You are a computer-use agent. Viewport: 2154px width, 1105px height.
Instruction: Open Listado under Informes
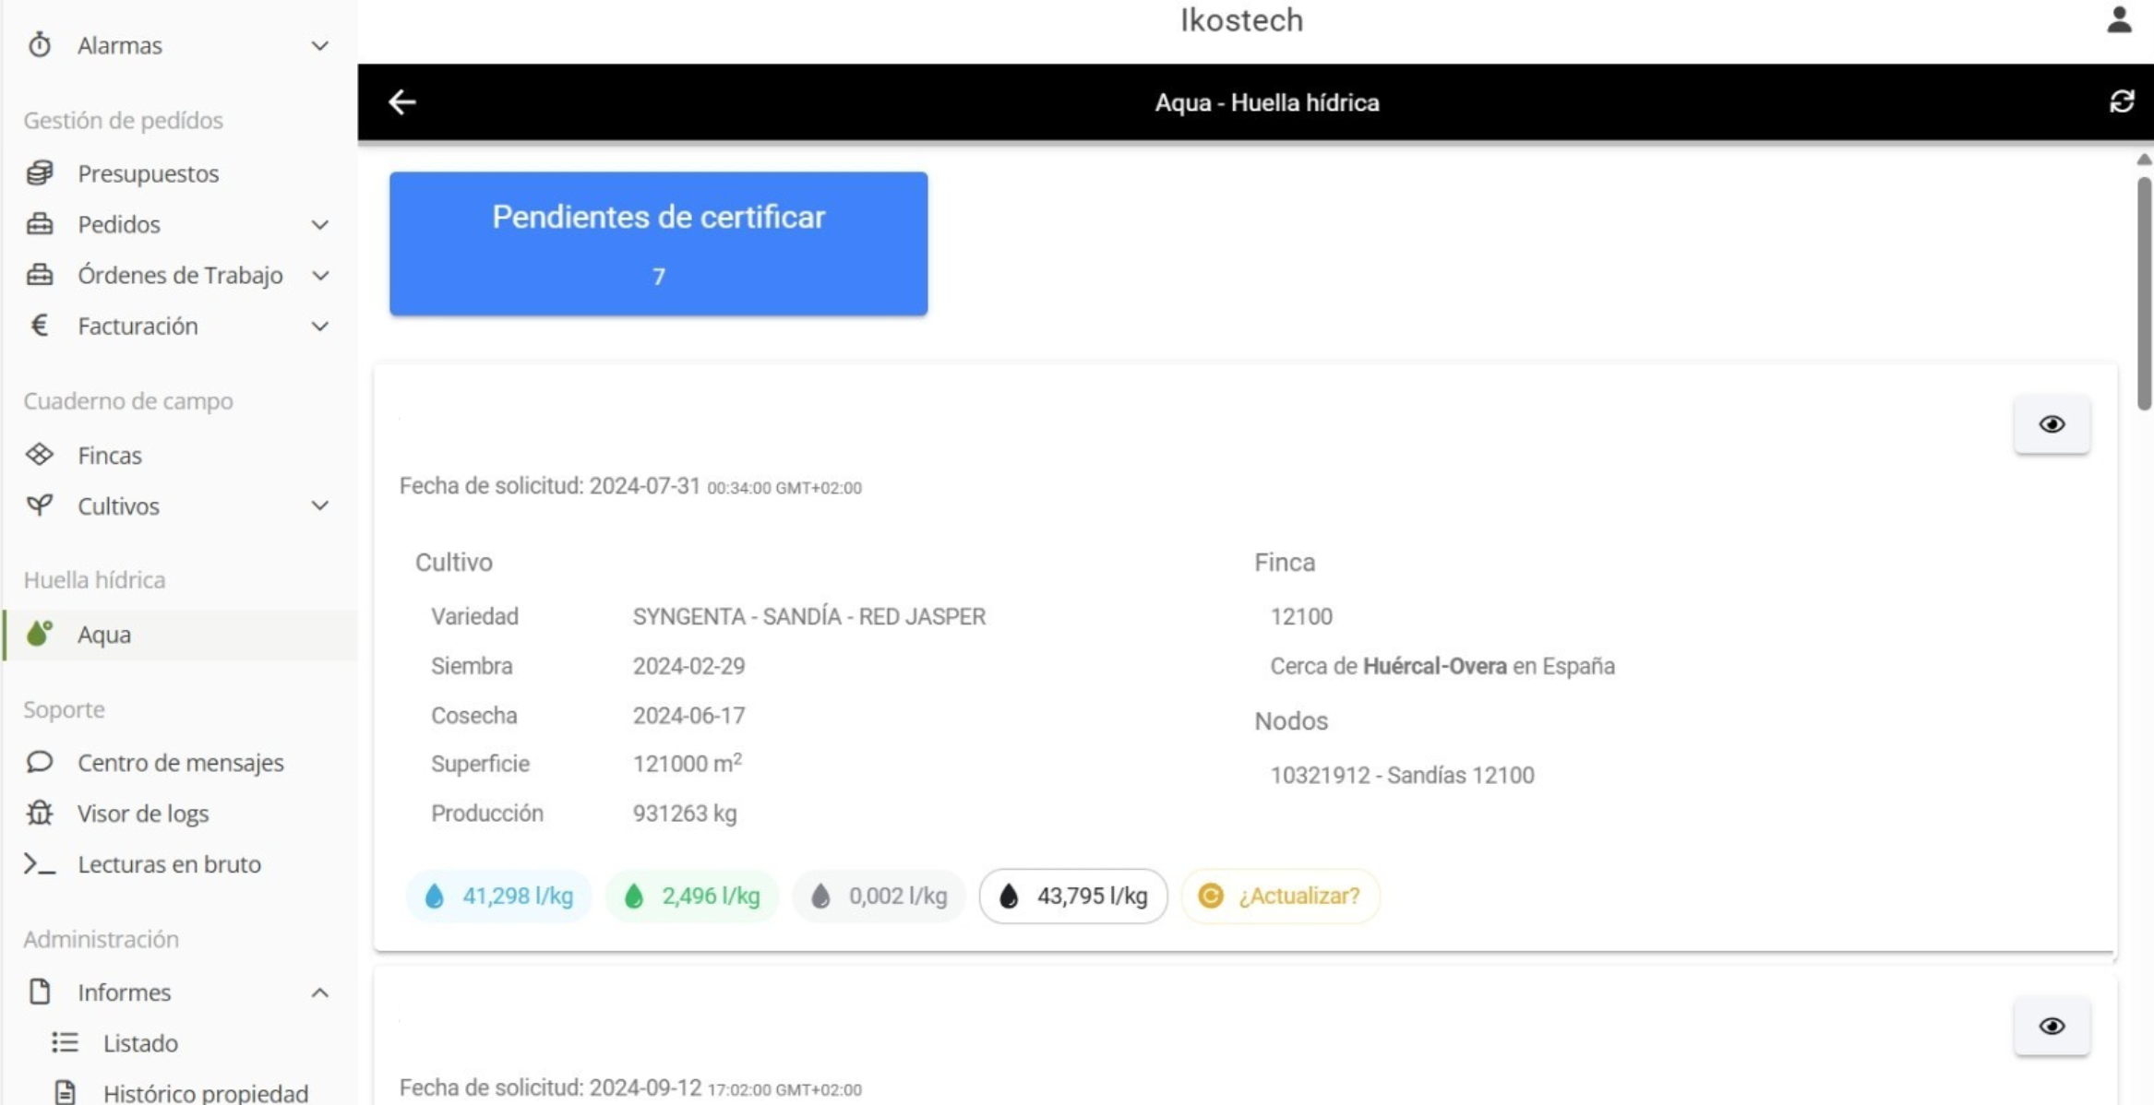(140, 1042)
